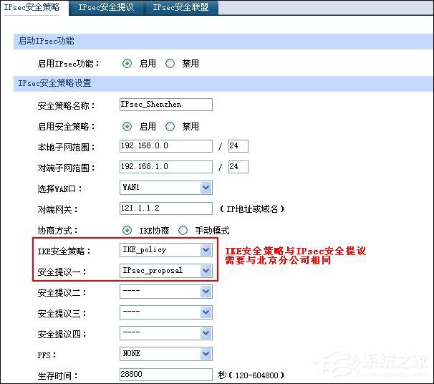The image size is (434, 384).
Task: Open the IKE安全策略 dropdown
Action: (x=166, y=250)
